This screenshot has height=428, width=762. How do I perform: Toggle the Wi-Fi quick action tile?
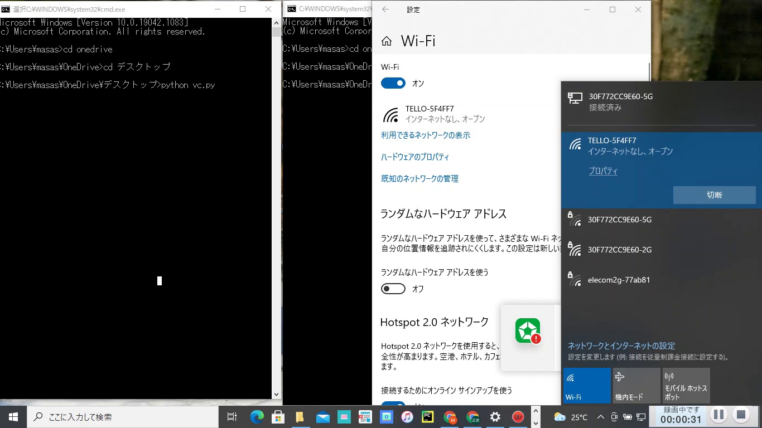(x=587, y=386)
